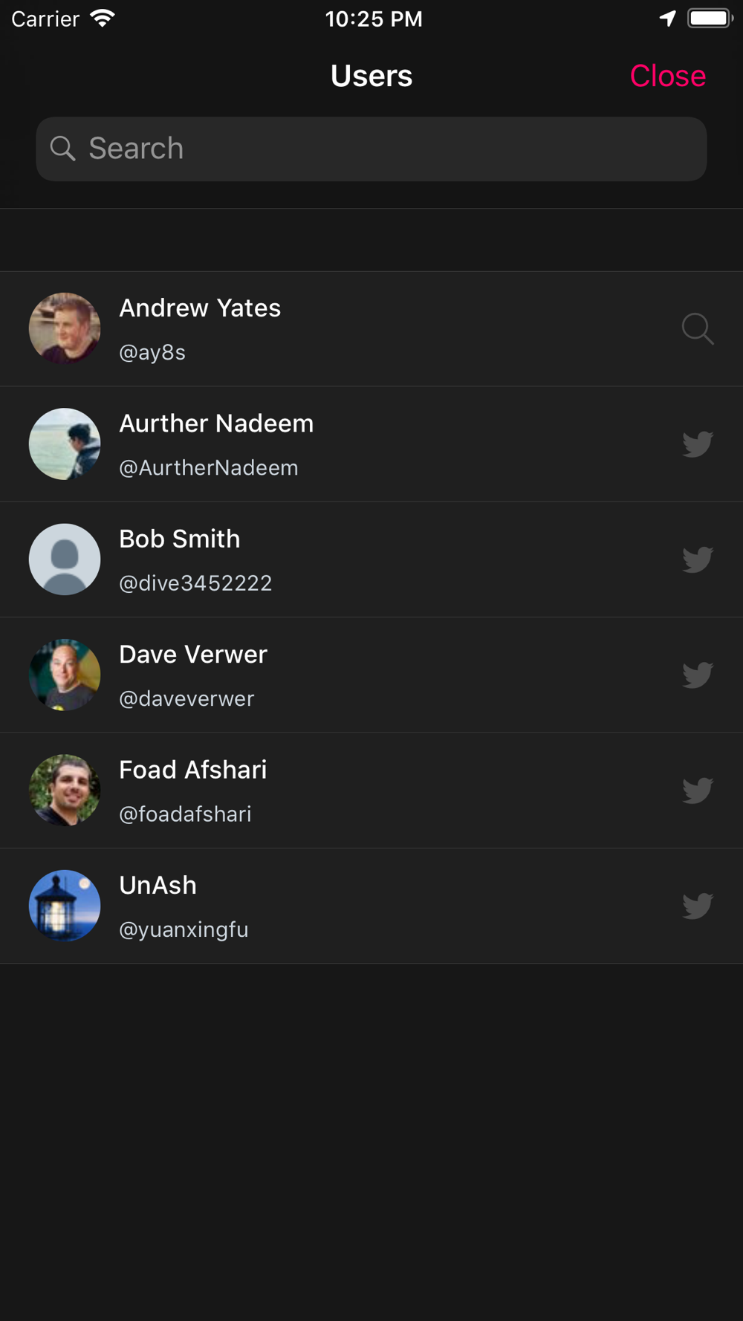Tap the location arrow in the status bar
This screenshot has height=1321, width=743.
tap(667, 19)
